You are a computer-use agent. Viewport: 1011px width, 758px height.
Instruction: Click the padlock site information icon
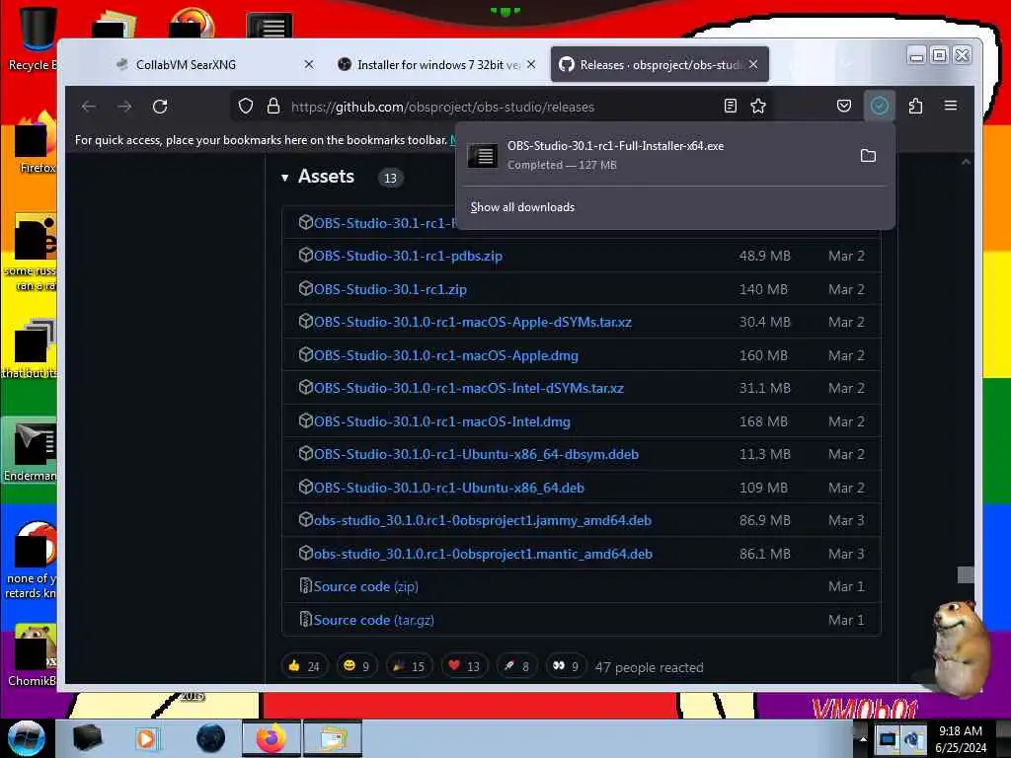coord(273,107)
